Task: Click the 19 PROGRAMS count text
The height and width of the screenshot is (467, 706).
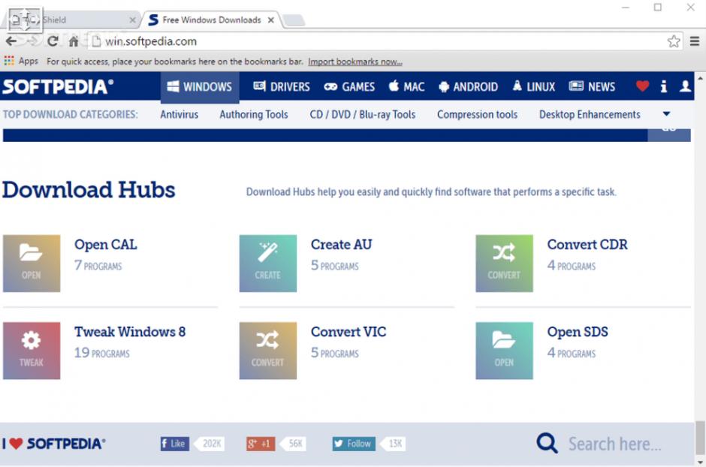Action: [x=102, y=353]
